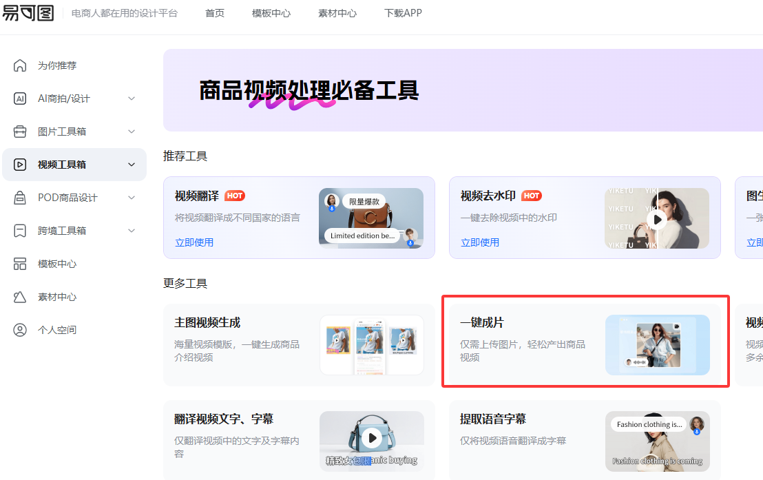The image size is (763, 480).
Task: Click 立即使用 link under 视频翻译
Action: click(x=194, y=242)
